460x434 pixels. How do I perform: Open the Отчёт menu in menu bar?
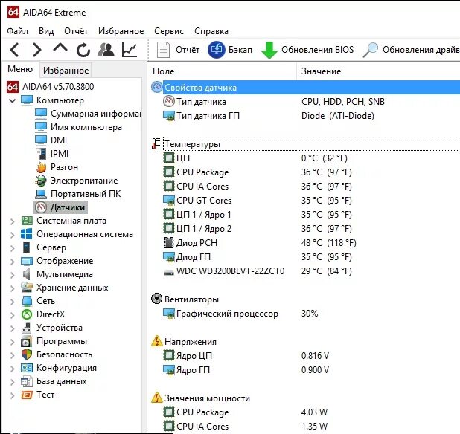76,31
